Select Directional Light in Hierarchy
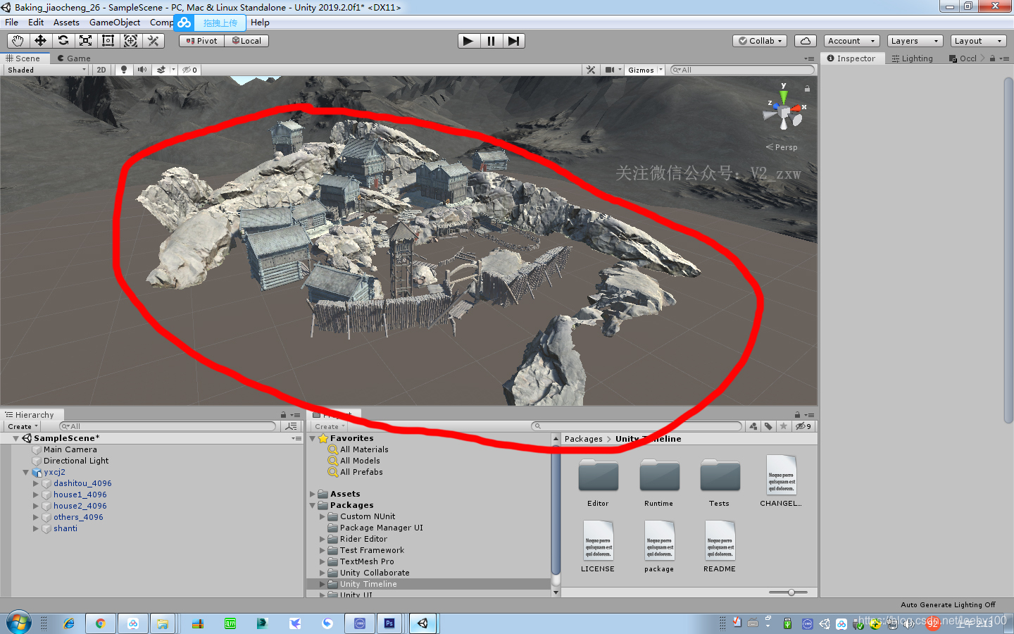The width and height of the screenshot is (1014, 634). (x=76, y=461)
